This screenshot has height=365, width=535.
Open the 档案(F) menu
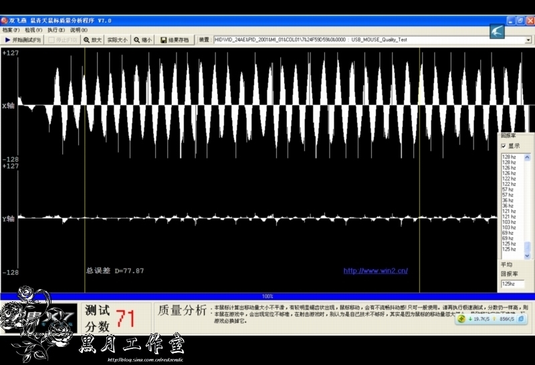point(11,30)
